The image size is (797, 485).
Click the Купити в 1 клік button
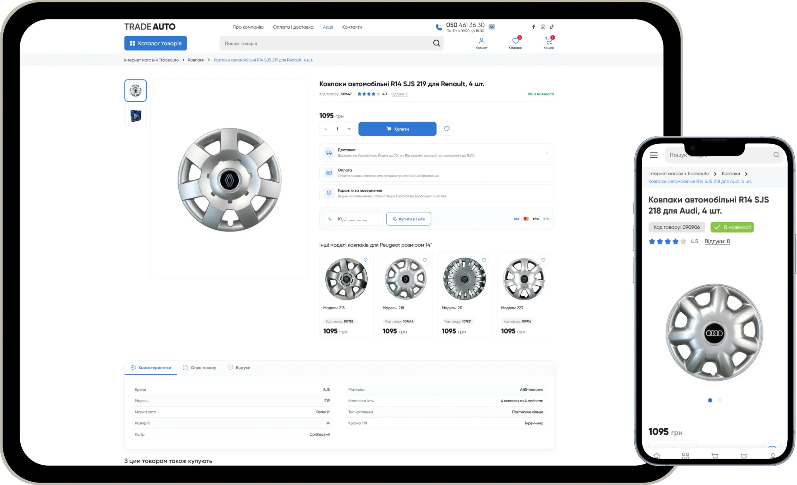(408, 219)
